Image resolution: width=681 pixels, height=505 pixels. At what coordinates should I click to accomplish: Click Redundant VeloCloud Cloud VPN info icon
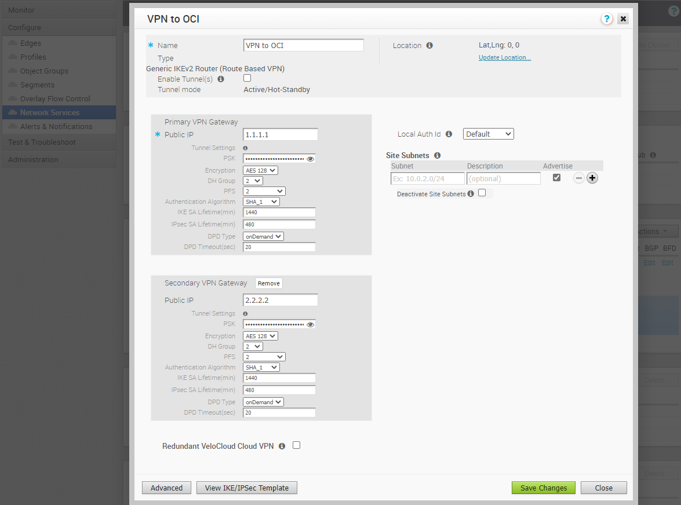point(282,447)
